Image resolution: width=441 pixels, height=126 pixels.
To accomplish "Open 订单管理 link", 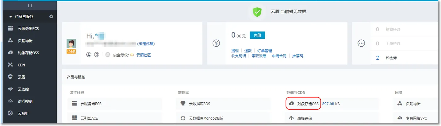I will (265, 51).
